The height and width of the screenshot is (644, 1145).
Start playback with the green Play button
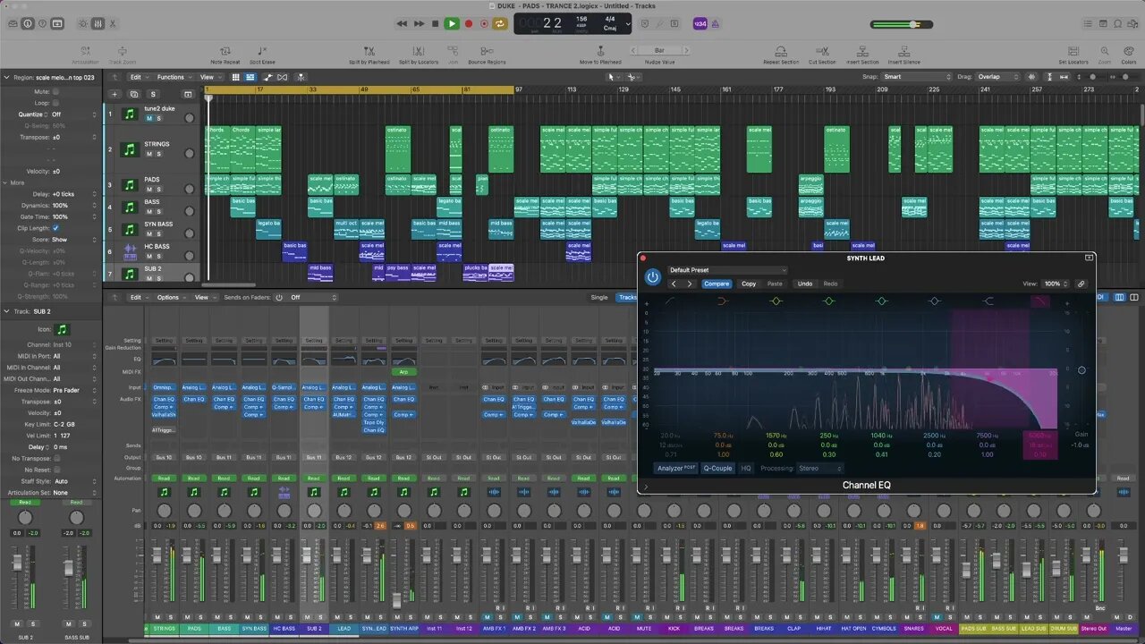(x=452, y=23)
